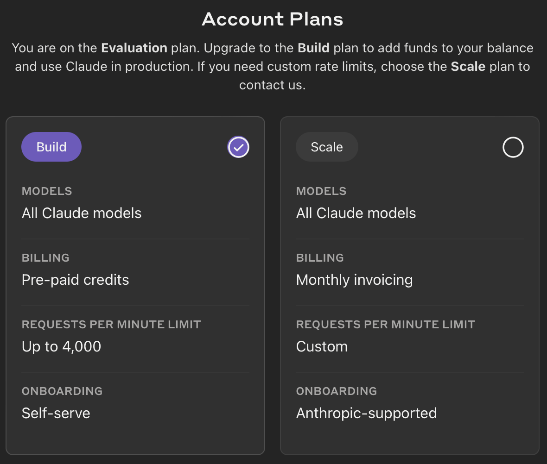
Task: Click bold Evaluation in the description
Action: click(x=134, y=48)
